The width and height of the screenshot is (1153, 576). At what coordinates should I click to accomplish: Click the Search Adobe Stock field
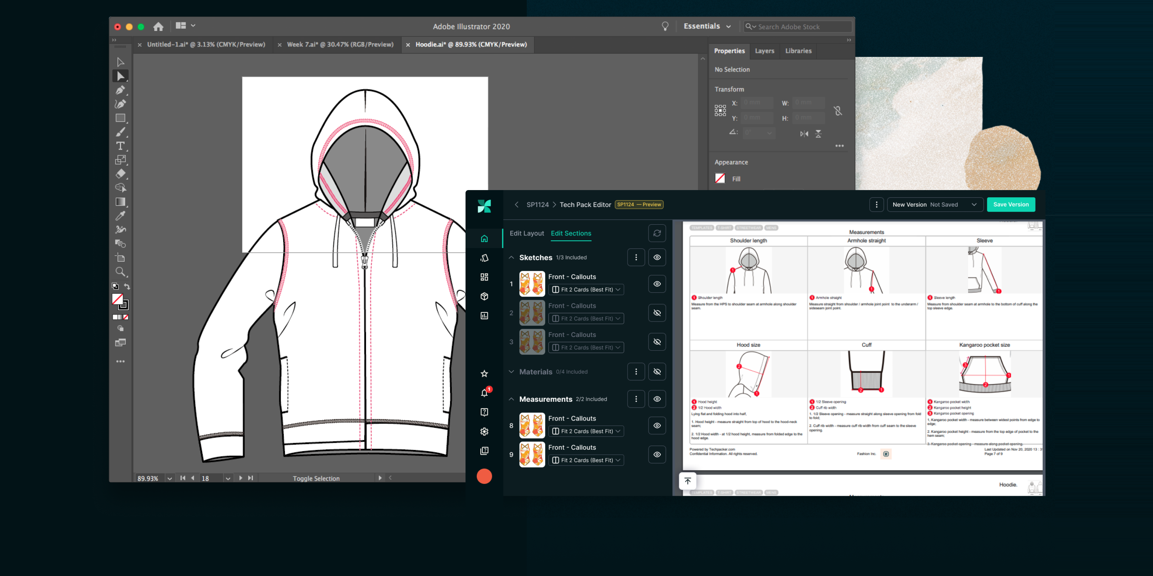pyautogui.click(x=798, y=26)
